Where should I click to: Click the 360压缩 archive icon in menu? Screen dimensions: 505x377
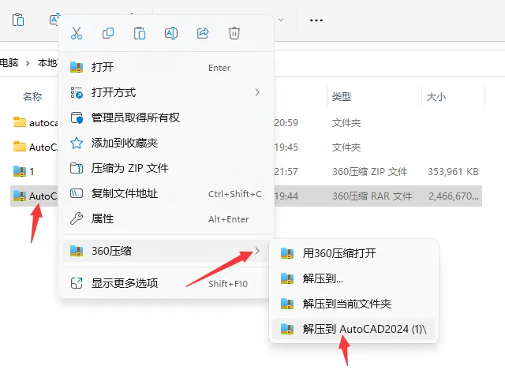pyautogui.click(x=77, y=251)
